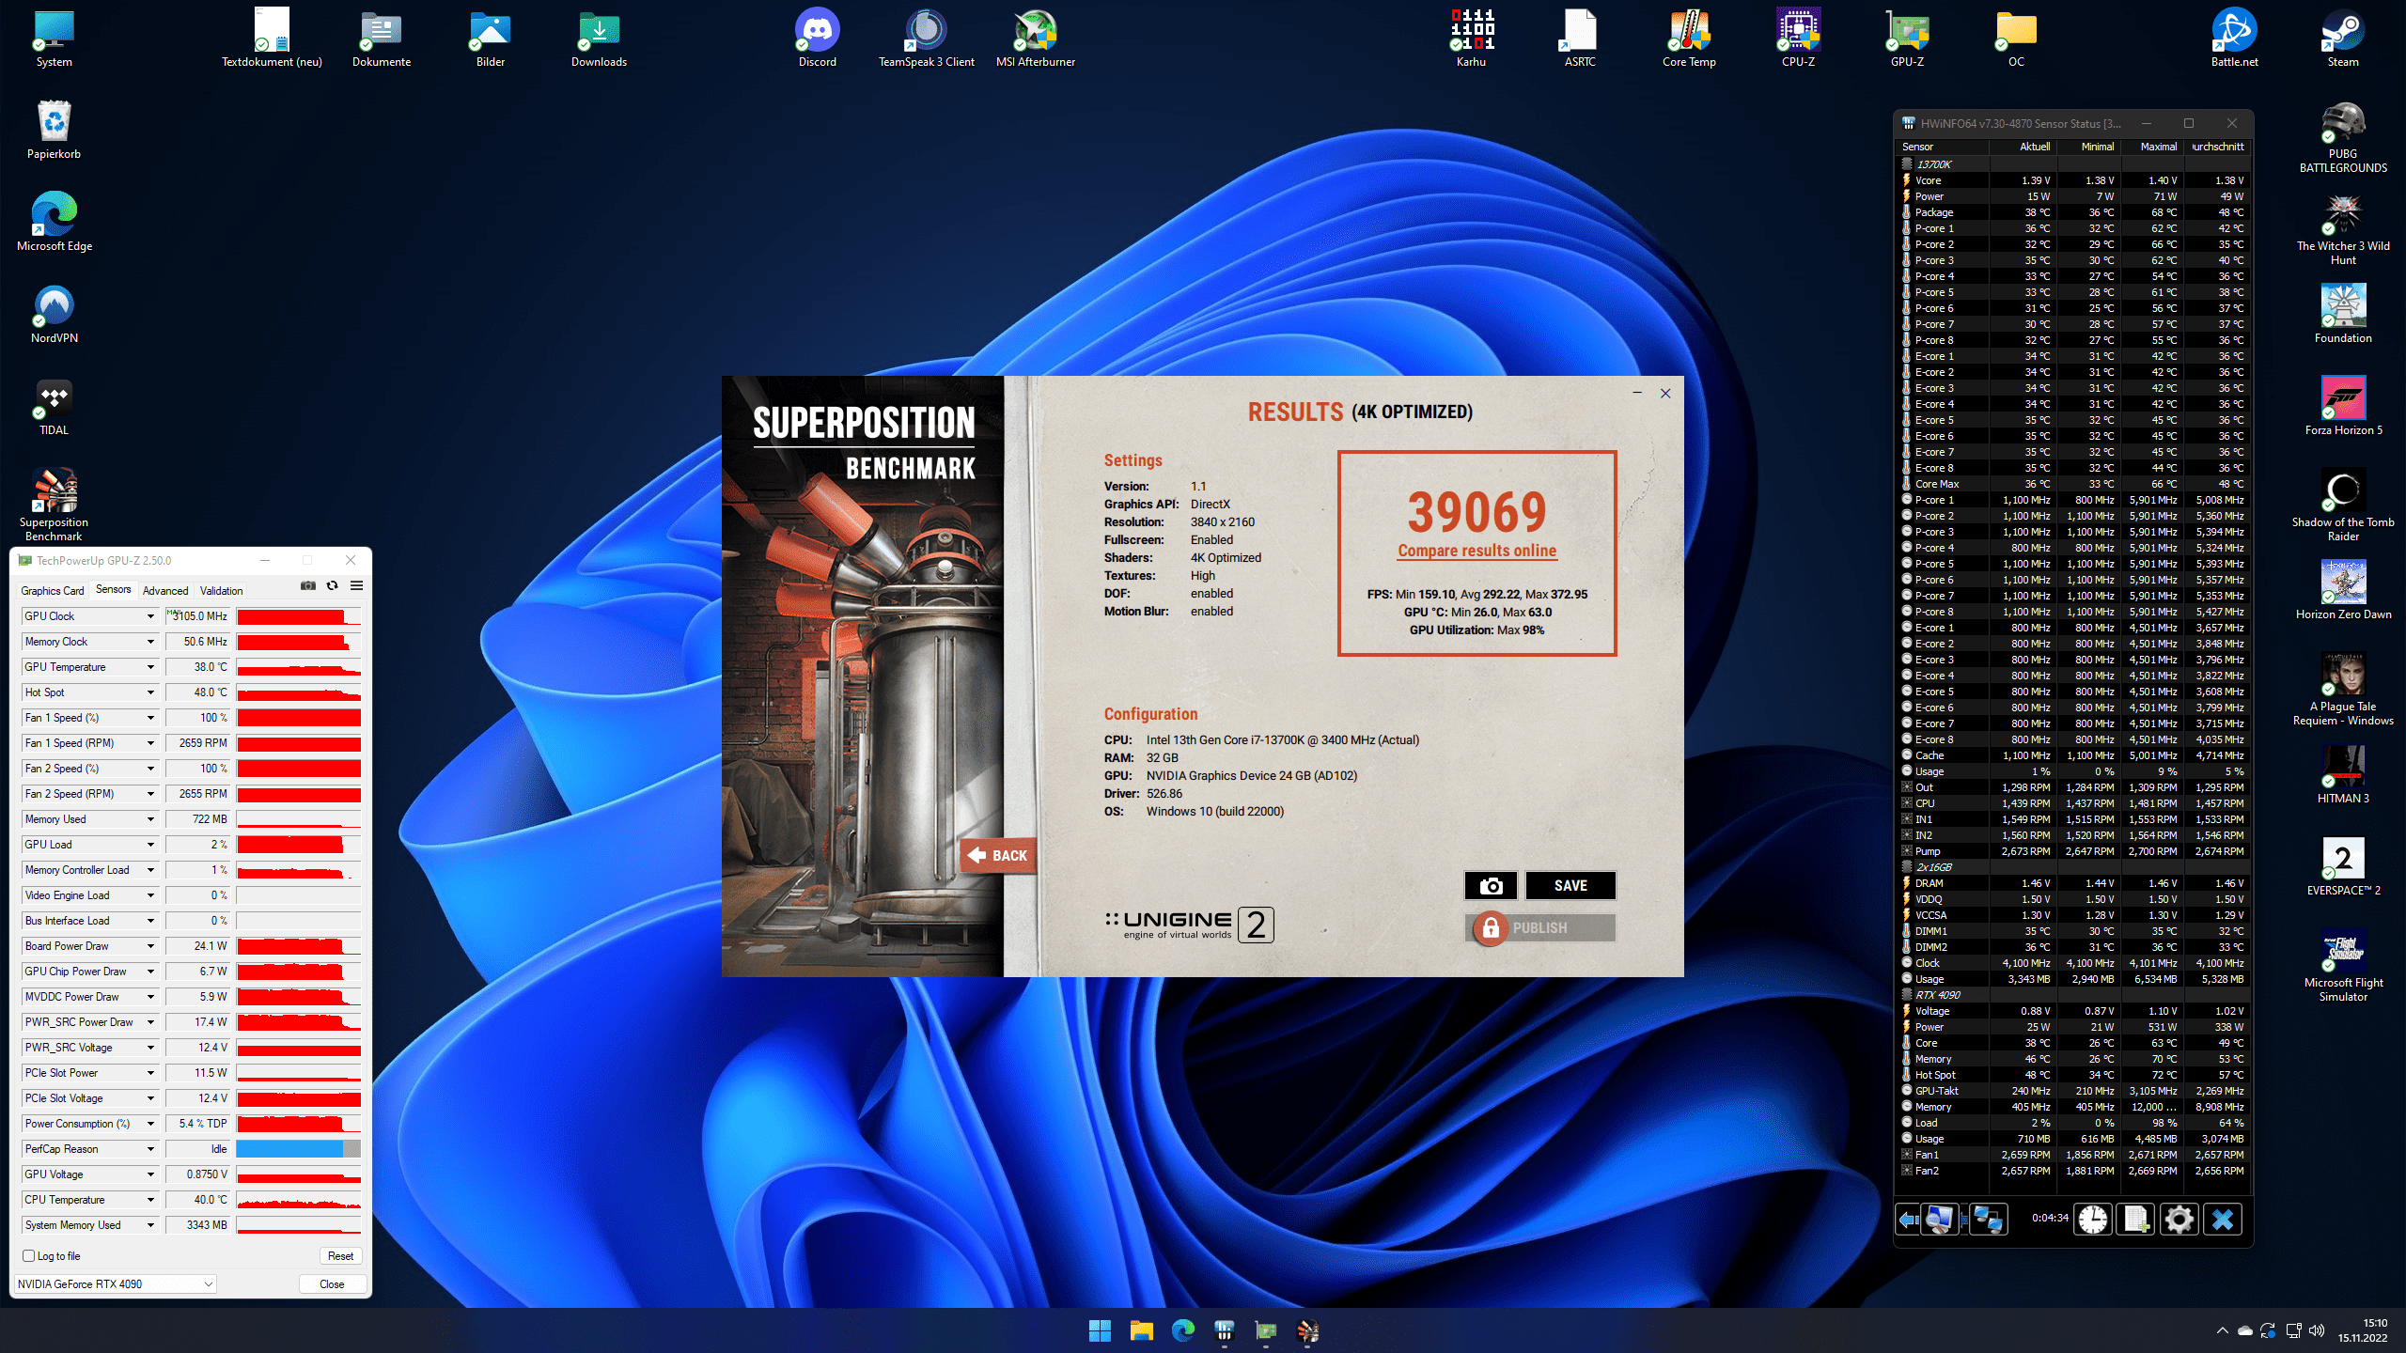Open Forza Horizon 5 desktop icon
Image resolution: width=2406 pixels, height=1353 pixels.
tap(2343, 406)
